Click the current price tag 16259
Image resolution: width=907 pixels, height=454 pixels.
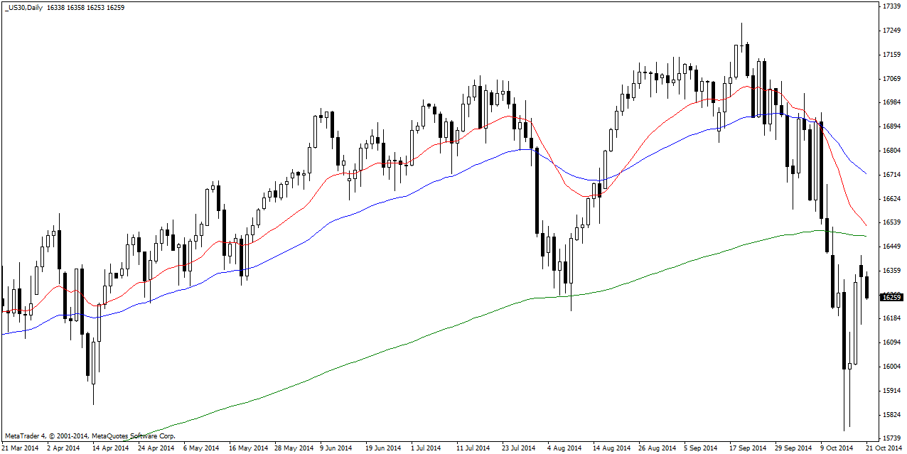coord(891,297)
